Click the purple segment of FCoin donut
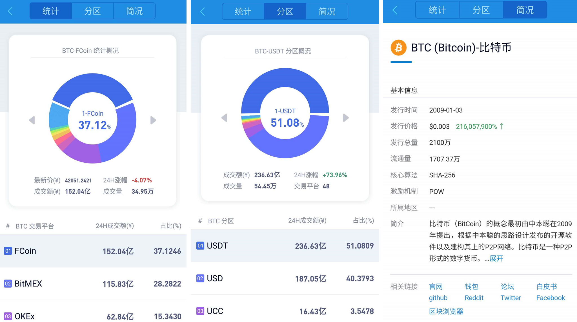Viewport: 577px width, 322px height. 85,153
